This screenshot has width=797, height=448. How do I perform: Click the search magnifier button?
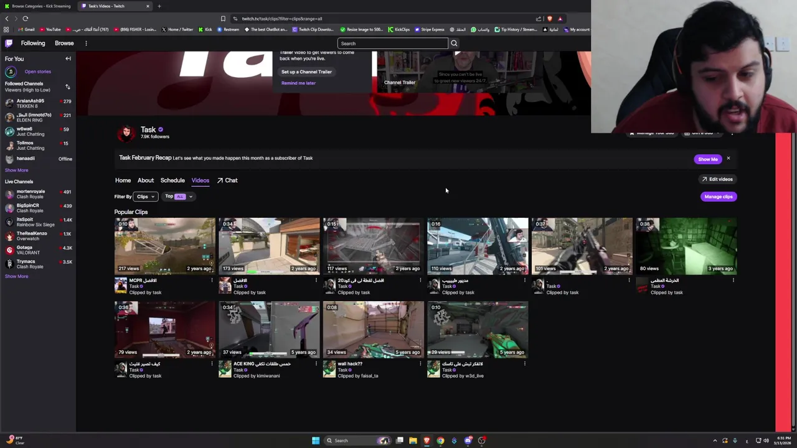pyautogui.click(x=454, y=44)
